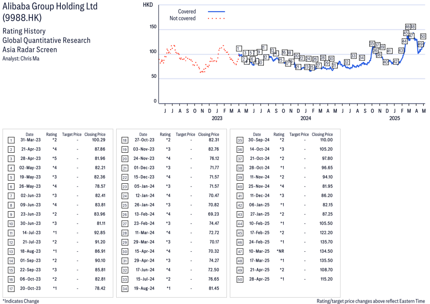Click the Covered solid blue legend line
The height and width of the screenshot is (304, 430).
(217, 12)
